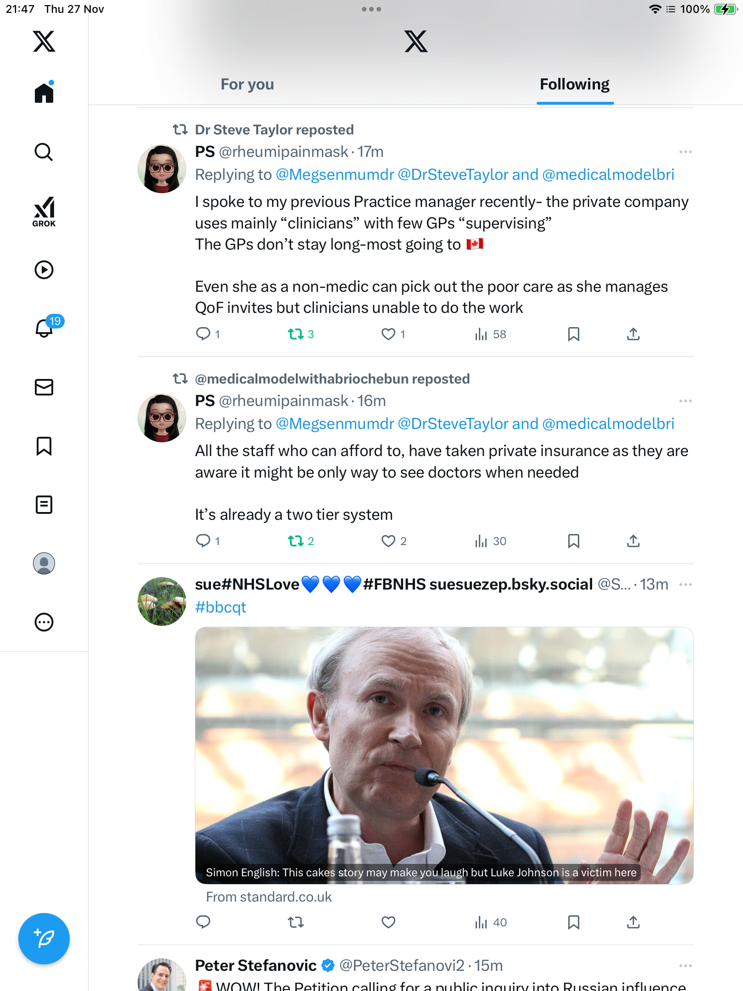Switch to the For you tab
The image size is (743, 991).
click(x=247, y=84)
